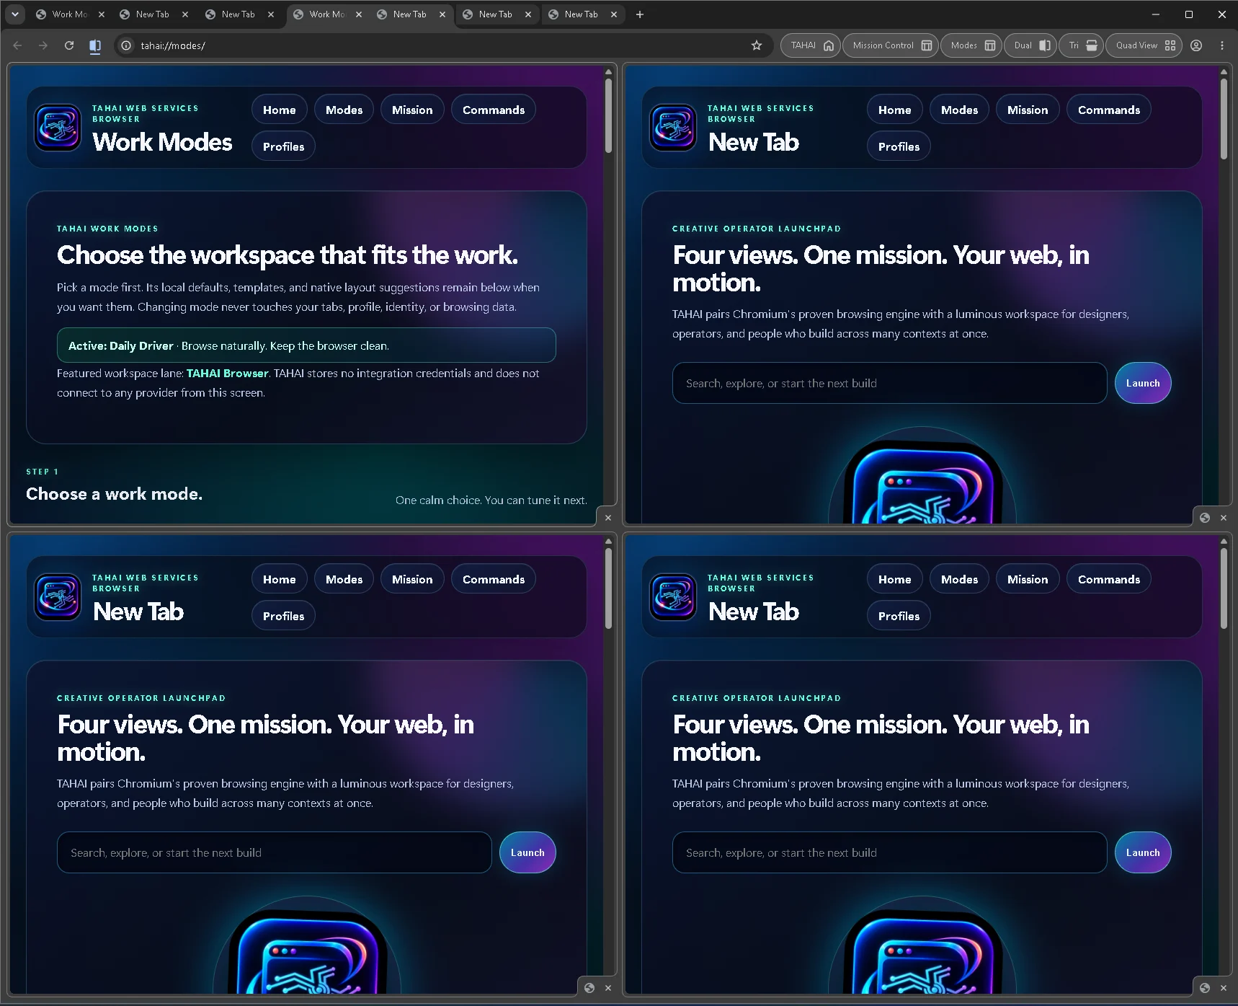
Task: Reload the current page
Action: click(x=69, y=45)
